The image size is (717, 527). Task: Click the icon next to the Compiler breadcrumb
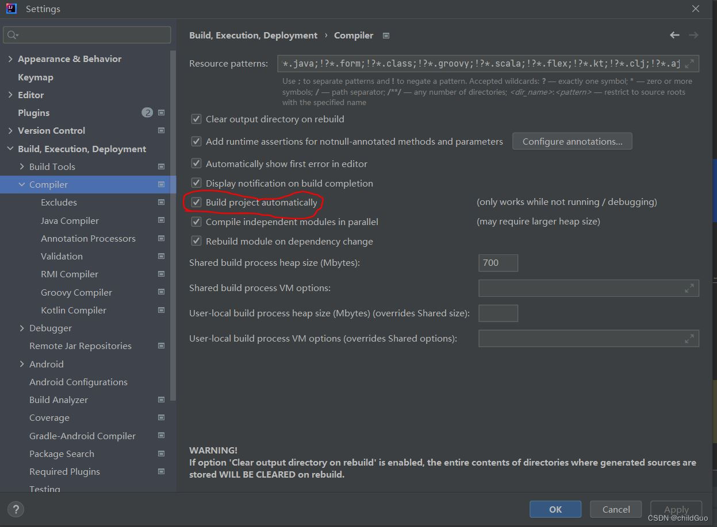point(386,36)
